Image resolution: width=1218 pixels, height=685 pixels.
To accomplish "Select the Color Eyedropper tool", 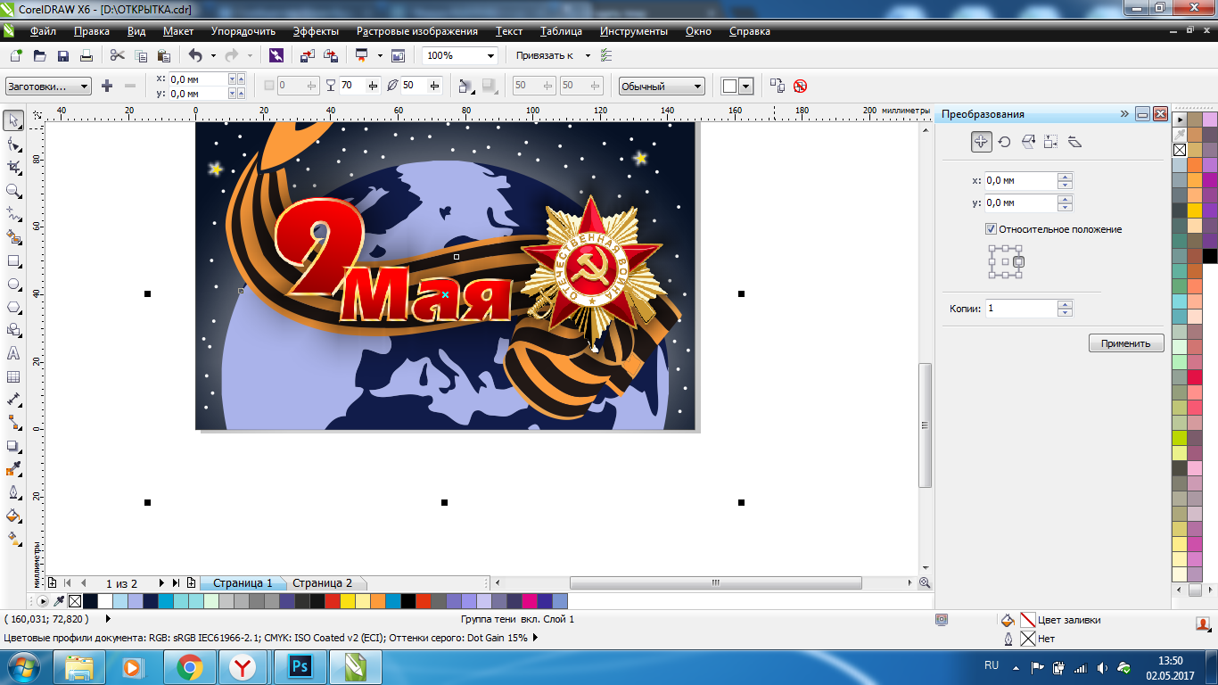I will point(13,469).
